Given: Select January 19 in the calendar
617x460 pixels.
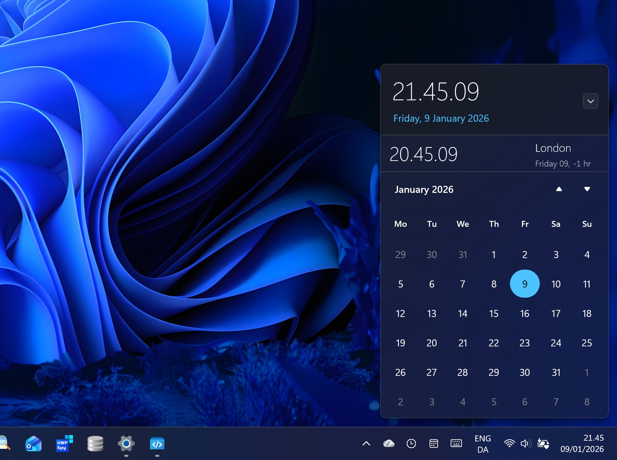Looking at the screenshot, I should [400, 343].
